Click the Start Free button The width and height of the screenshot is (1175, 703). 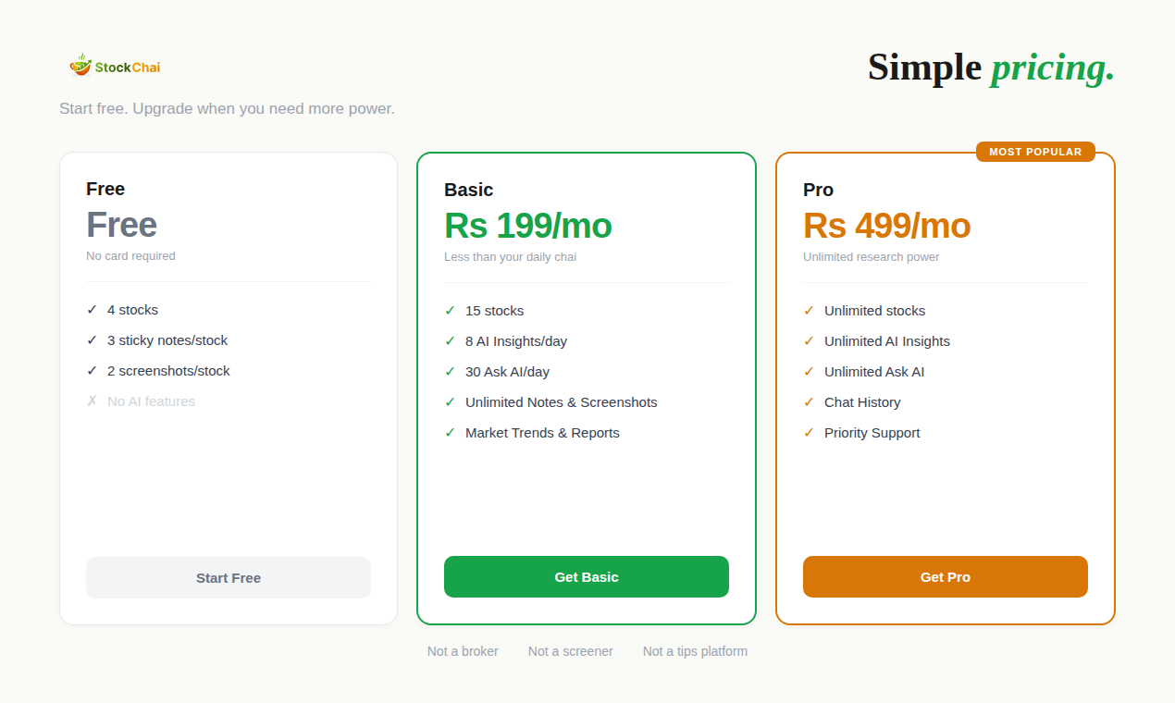pos(229,578)
